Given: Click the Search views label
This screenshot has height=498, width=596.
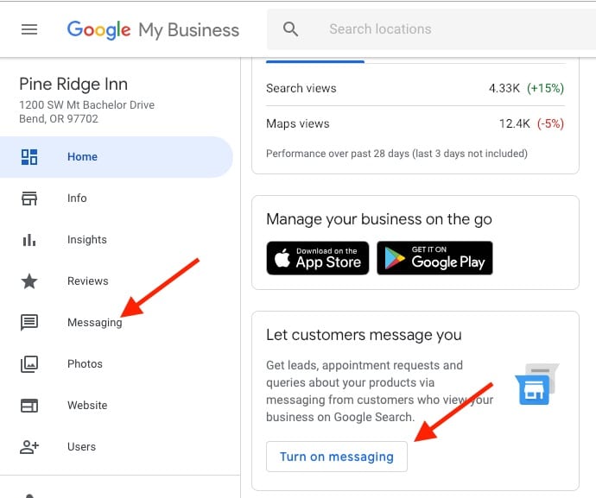Looking at the screenshot, I should pos(301,88).
